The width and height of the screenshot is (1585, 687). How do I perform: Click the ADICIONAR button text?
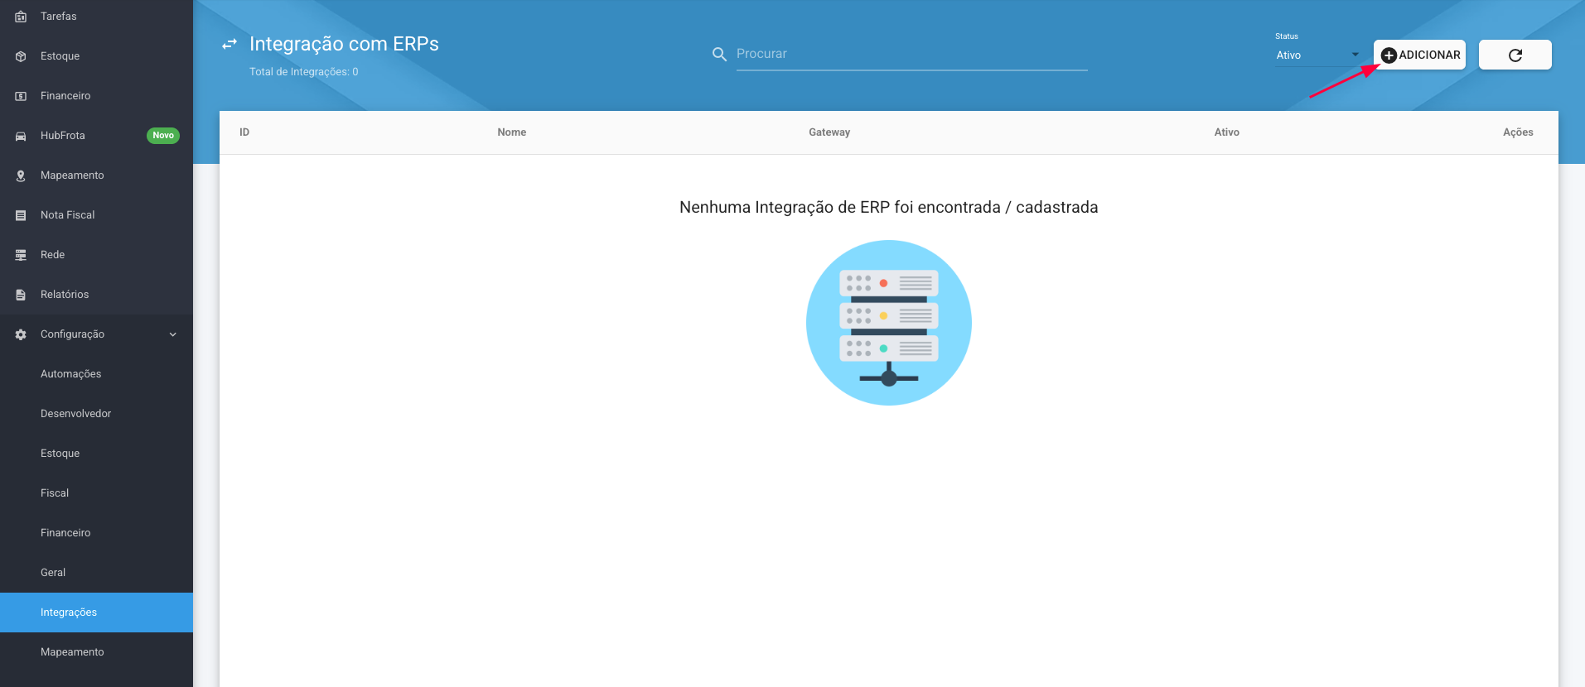(x=1429, y=55)
